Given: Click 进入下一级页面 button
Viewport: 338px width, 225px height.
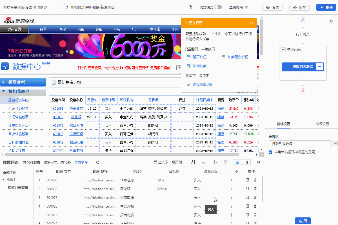Looking at the screenshot, I should tap(168, 162).
